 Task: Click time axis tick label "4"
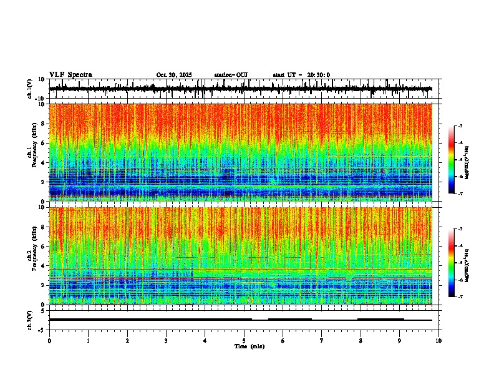[205, 341]
